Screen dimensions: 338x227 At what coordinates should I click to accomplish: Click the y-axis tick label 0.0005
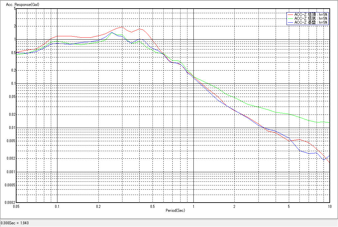pos(10,185)
